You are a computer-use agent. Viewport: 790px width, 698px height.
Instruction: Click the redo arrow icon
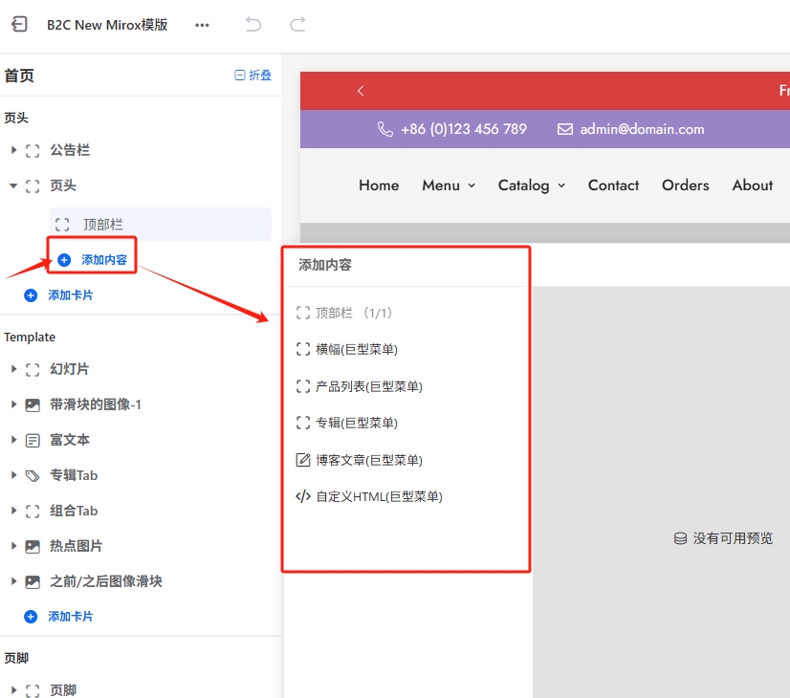[x=297, y=25]
